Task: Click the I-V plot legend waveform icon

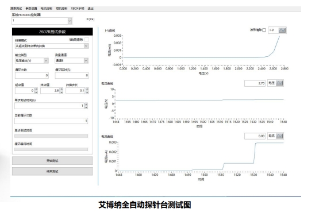Action: point(282,30)
